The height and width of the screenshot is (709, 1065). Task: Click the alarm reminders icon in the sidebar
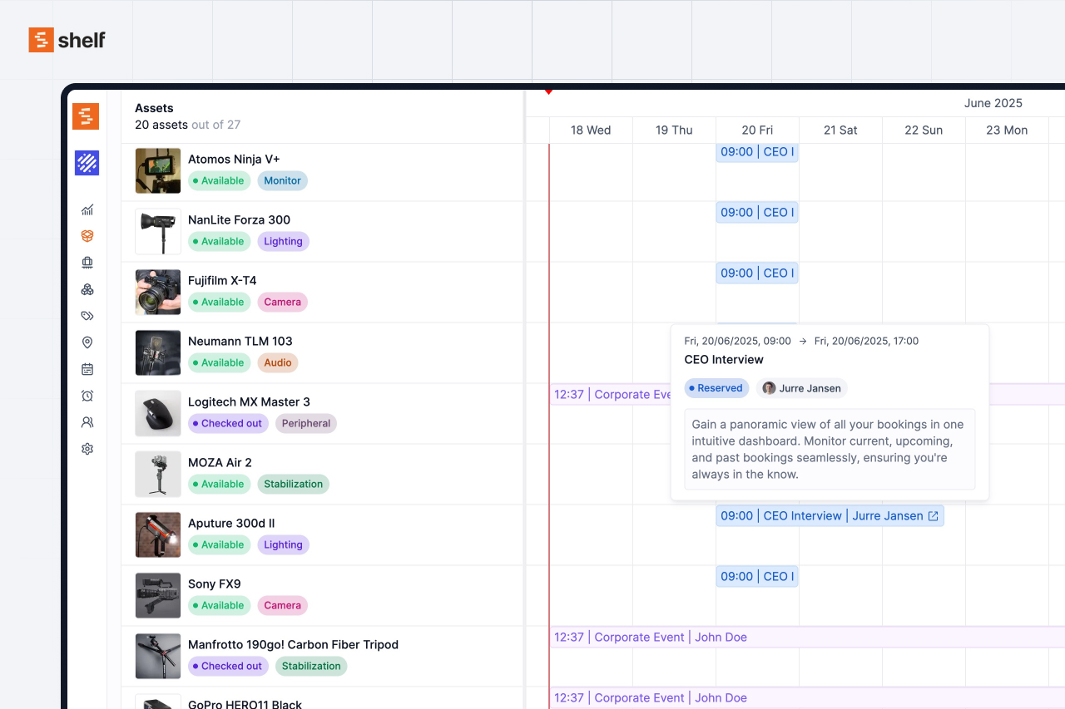click(x=87, y=395)
